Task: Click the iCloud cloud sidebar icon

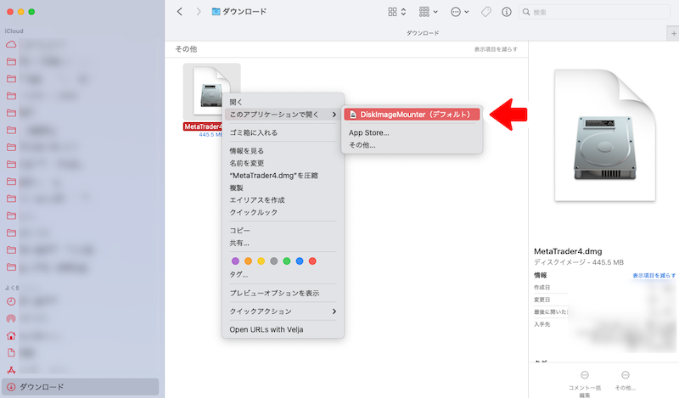Action: (11, 44)
